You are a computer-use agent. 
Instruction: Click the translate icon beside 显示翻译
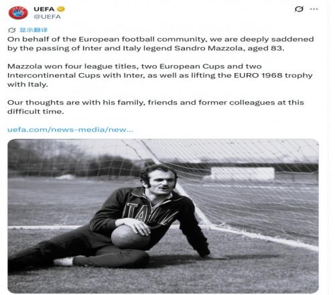point(11,30)
